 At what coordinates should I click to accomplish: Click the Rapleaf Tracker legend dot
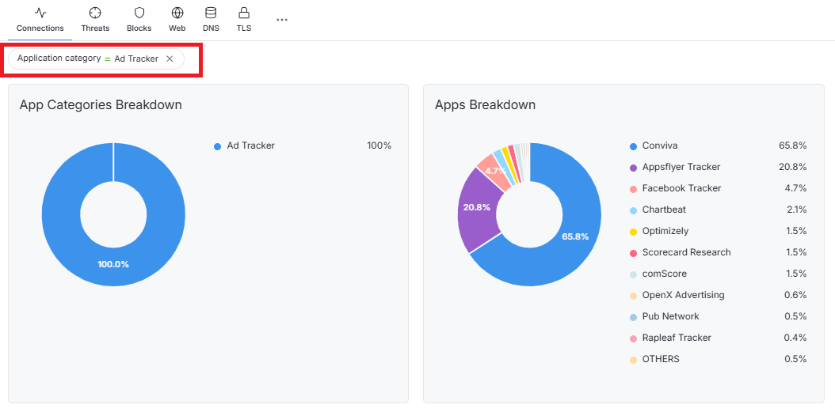pyautogui.click(x=633, y=338)
